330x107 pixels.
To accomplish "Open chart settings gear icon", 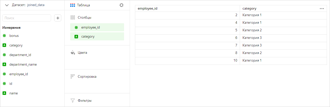I will (122, 5).
